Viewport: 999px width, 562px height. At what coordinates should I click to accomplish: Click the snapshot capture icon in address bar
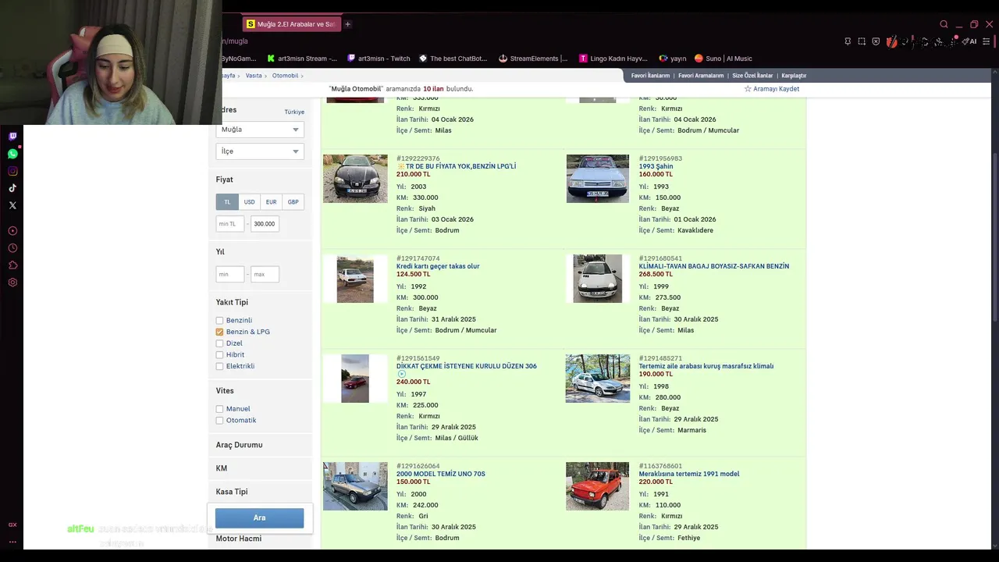click(x=862, y=41)
